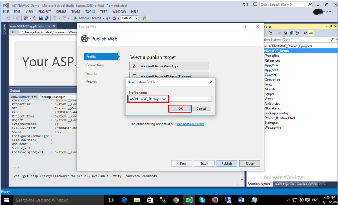Click the Find in Files toolbar icon
This screenshot has width=338, height=205.
point(144,18)
